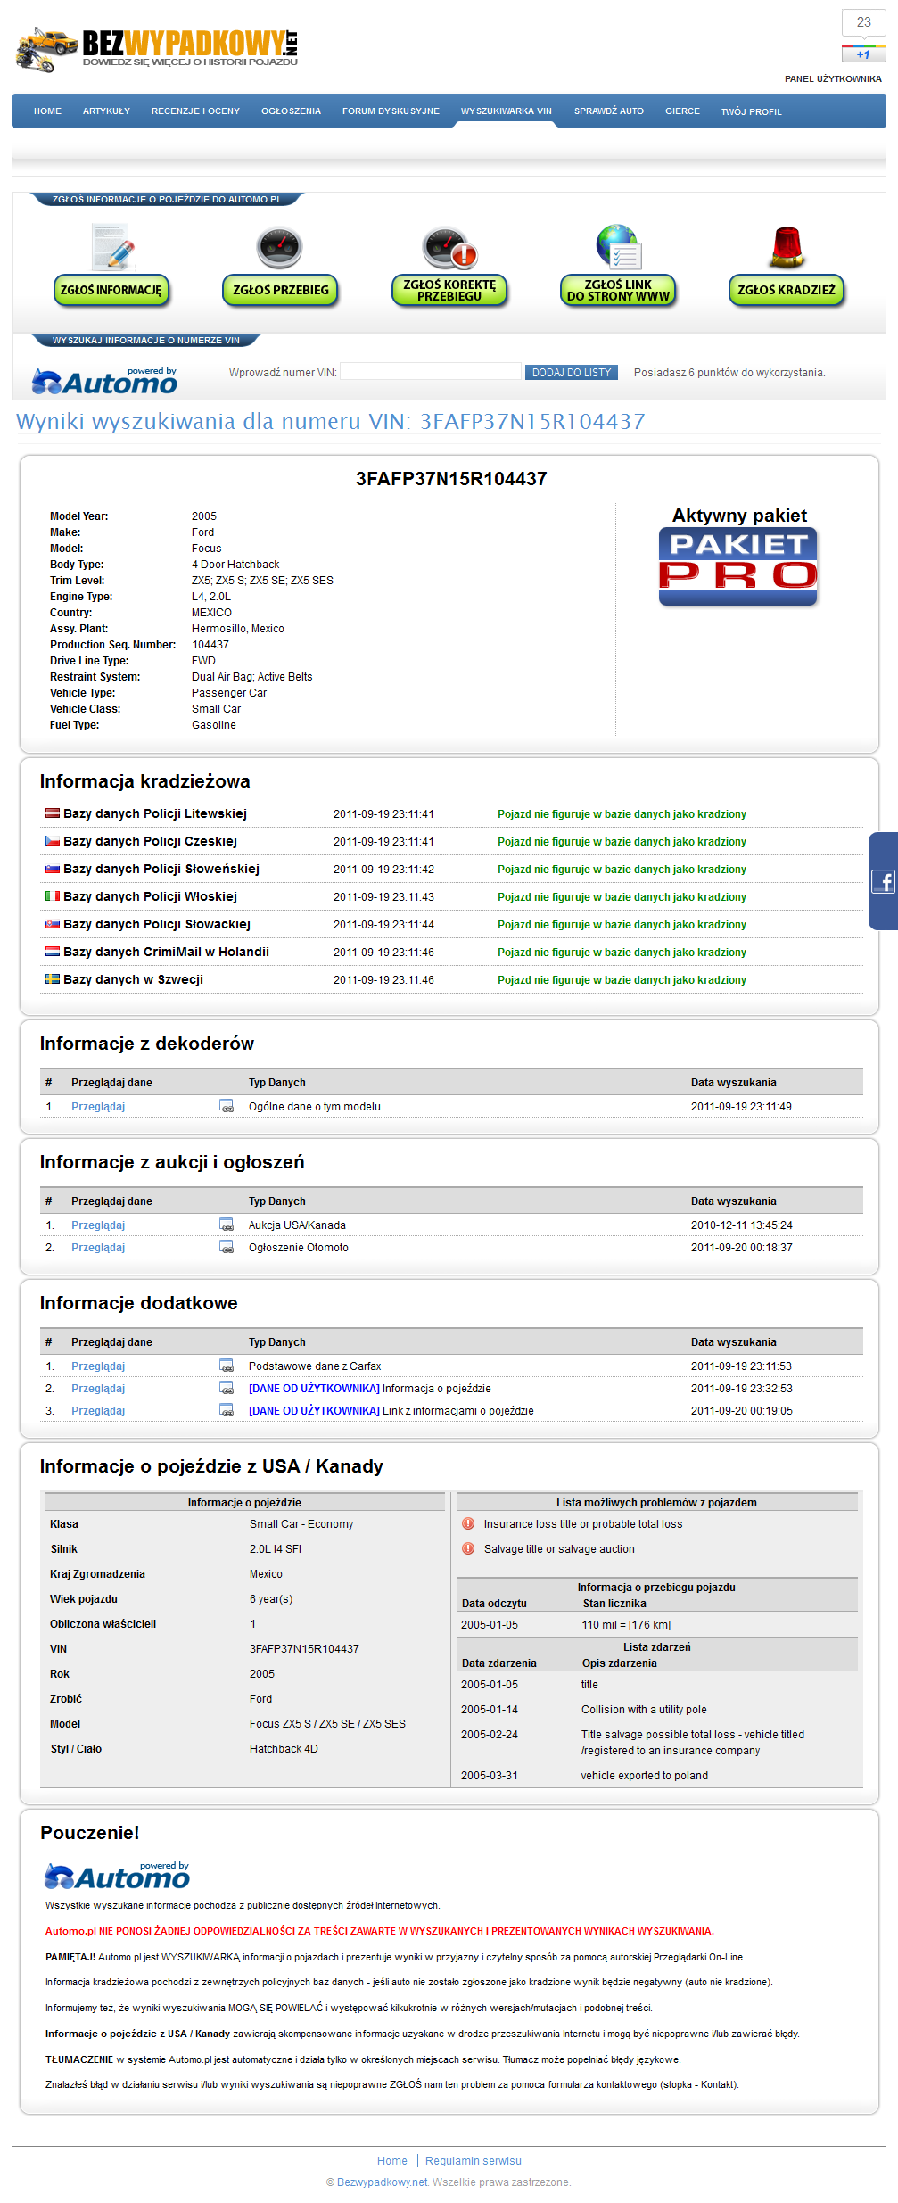Click the Zgłoś przebieg button
The height and width of the screenshot is (2203, 898).
point(280,290)
